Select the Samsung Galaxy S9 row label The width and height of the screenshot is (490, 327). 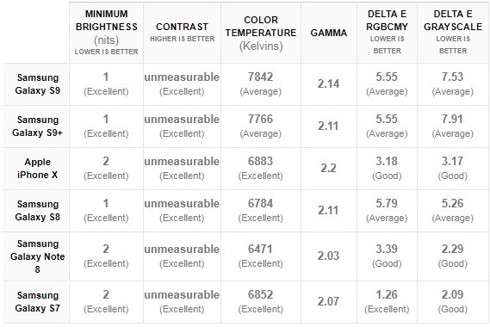pos(38,84)
